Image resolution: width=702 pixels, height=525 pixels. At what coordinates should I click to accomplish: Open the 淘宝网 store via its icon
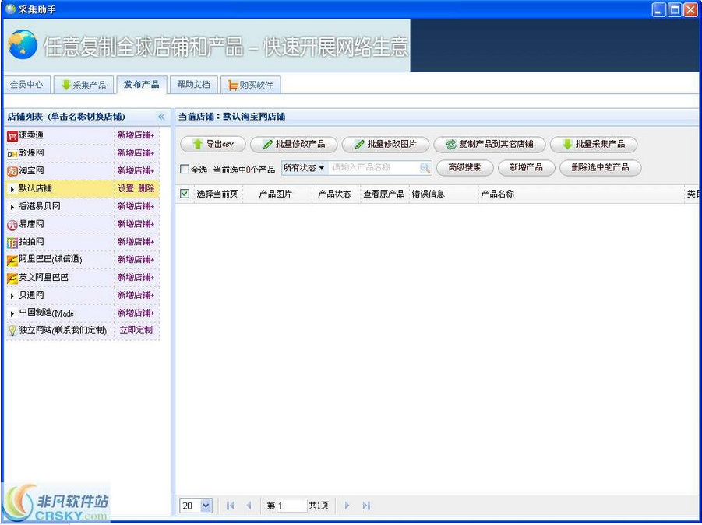(x=11, y=170)
